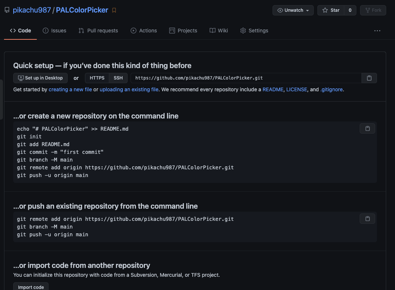395x290 pixels.
Task: Open the pikachu987 profile link
Action: (x=32, y=10)
